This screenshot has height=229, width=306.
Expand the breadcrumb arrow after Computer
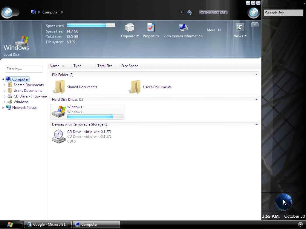click(x=62, y=12)
